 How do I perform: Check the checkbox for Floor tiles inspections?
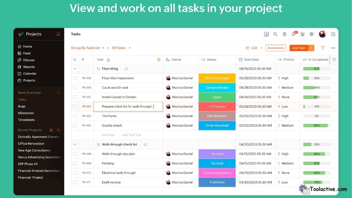click(x=75, y=78)
